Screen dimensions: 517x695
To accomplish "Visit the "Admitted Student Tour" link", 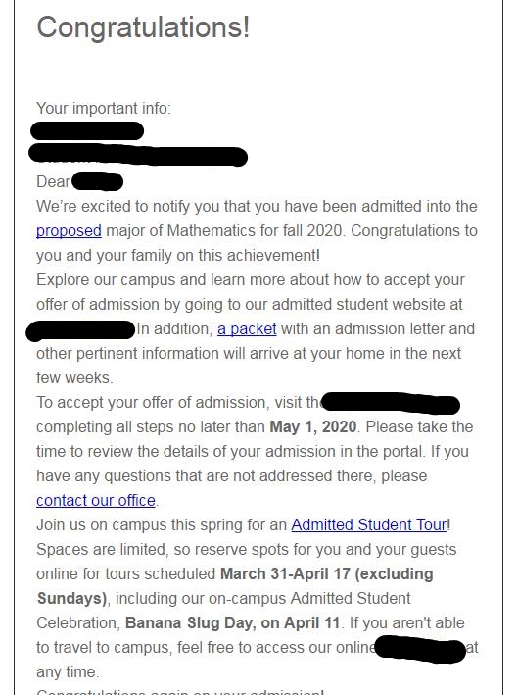I will 369,524.
